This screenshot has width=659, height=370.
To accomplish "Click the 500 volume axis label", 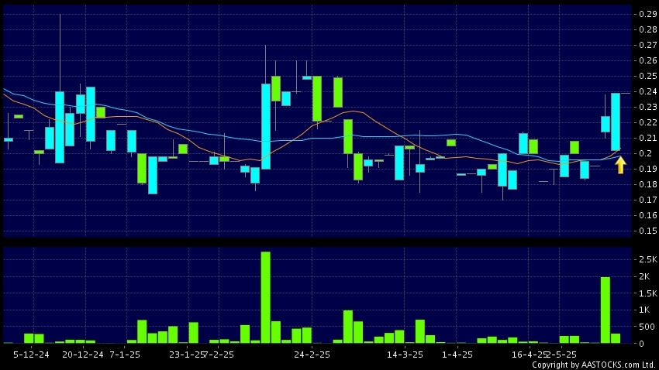I will point(647,327).
